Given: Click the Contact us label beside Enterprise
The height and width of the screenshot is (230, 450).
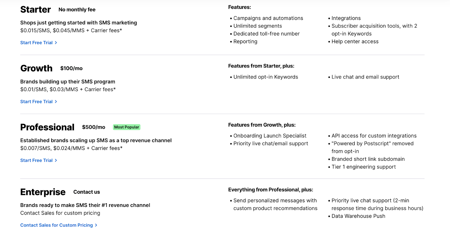Looking at the screenshot, I should point(87,192).
